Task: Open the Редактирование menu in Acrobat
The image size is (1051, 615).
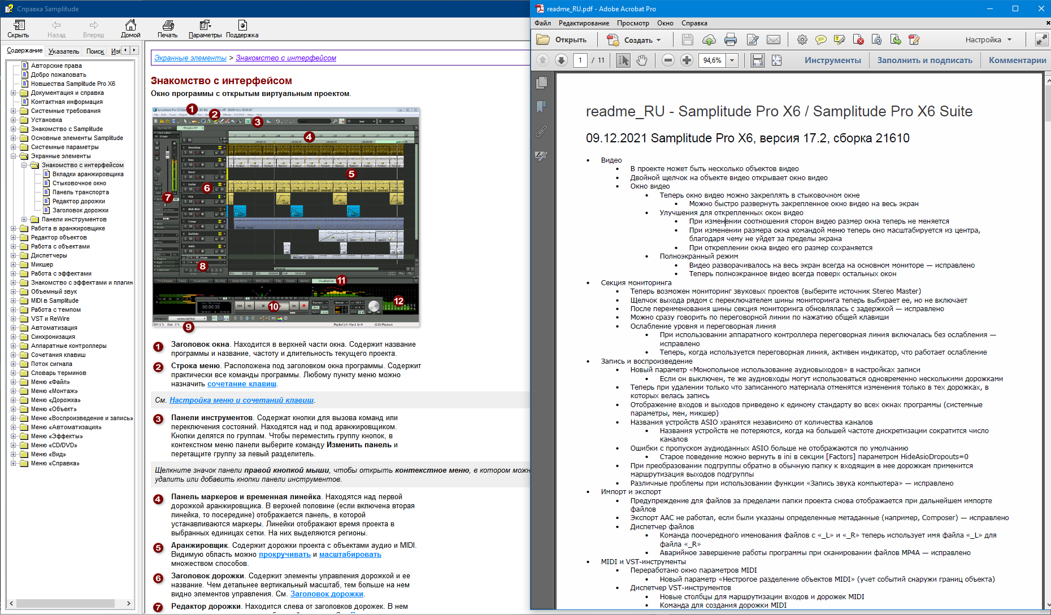Action: pos(584,23)
